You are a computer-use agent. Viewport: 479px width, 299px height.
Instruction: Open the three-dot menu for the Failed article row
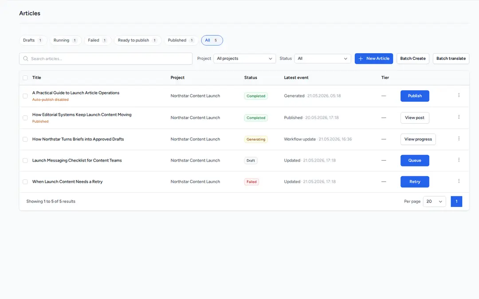pos(459,181)
